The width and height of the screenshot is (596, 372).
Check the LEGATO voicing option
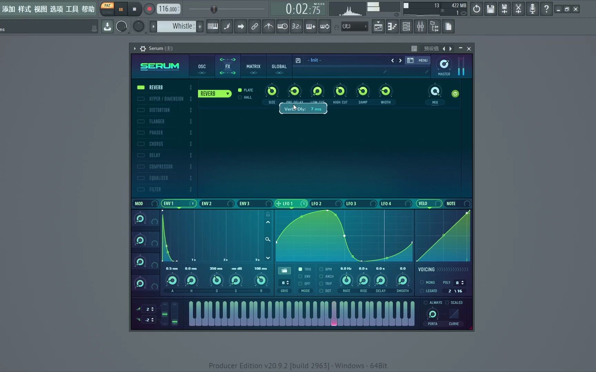coord(422,291)
